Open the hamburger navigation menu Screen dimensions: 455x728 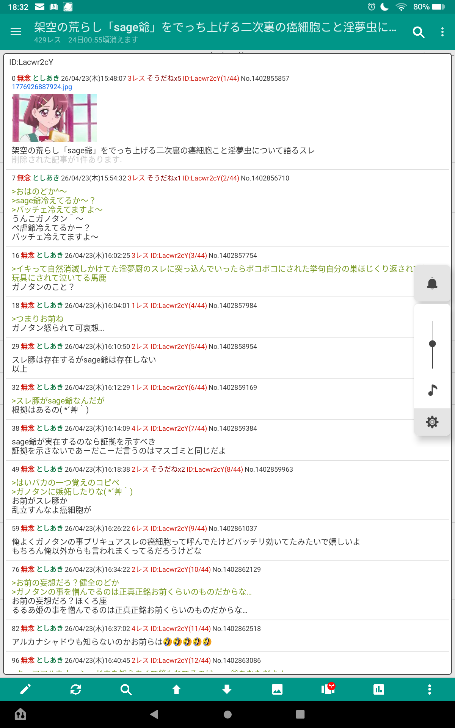coord(16,32)
